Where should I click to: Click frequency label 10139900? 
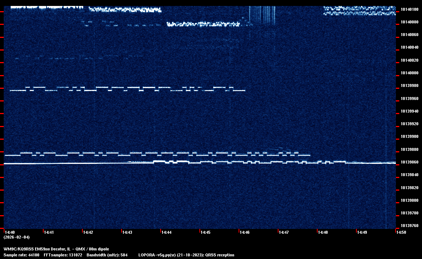pyautogui.click(x=410, y=137)
